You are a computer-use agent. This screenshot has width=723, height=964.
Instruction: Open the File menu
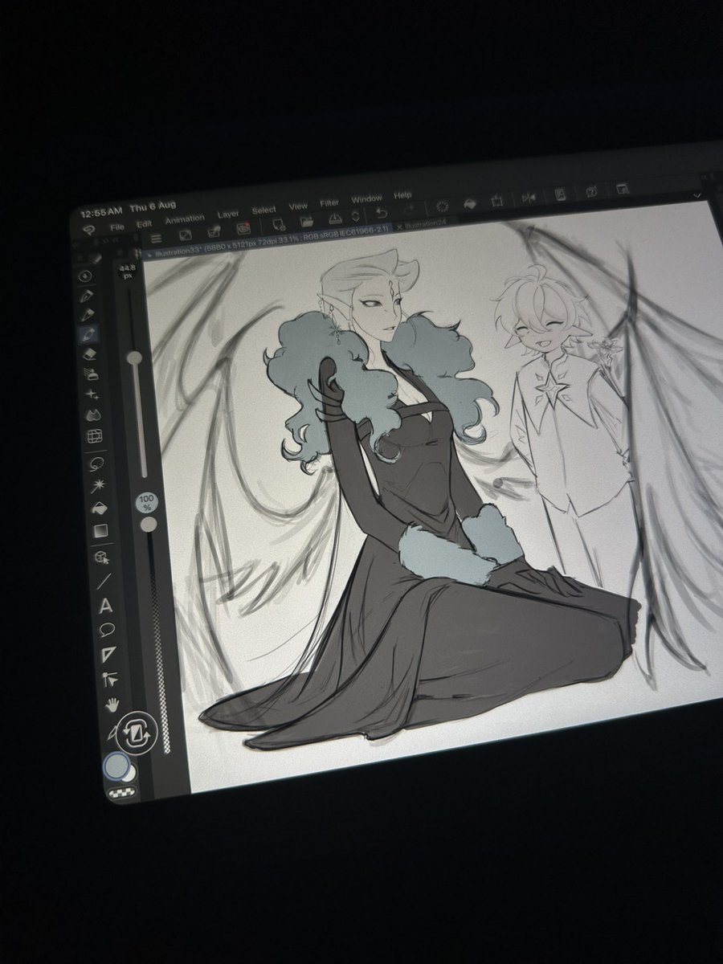117,227
